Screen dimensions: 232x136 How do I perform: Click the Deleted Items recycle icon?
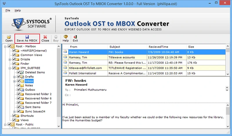pos(22,72)
